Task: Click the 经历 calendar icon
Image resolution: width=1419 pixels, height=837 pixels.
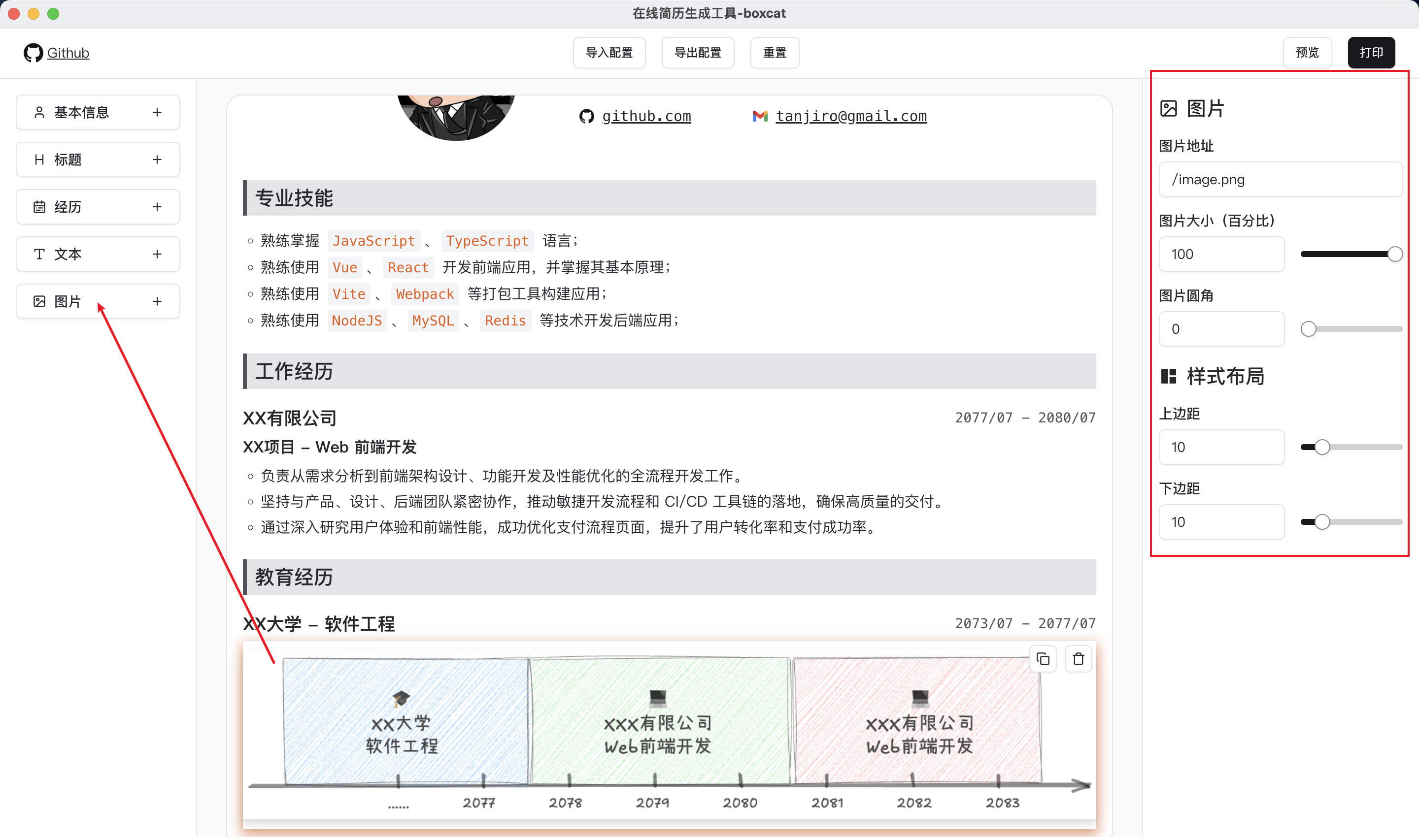Action: (x=39, y=207)
